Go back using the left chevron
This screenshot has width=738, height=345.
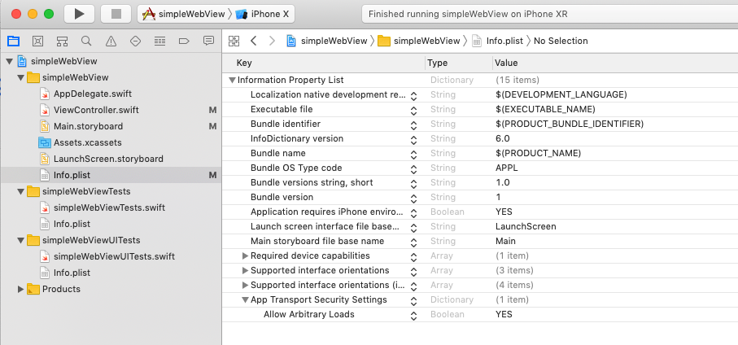point(254,41)
